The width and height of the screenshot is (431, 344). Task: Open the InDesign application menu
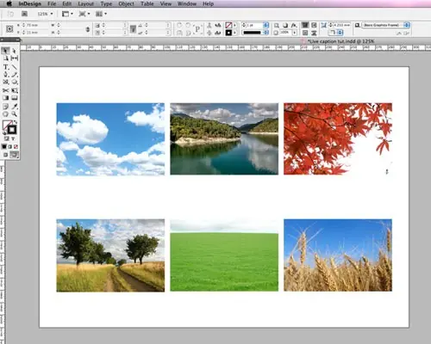(29, 3)
